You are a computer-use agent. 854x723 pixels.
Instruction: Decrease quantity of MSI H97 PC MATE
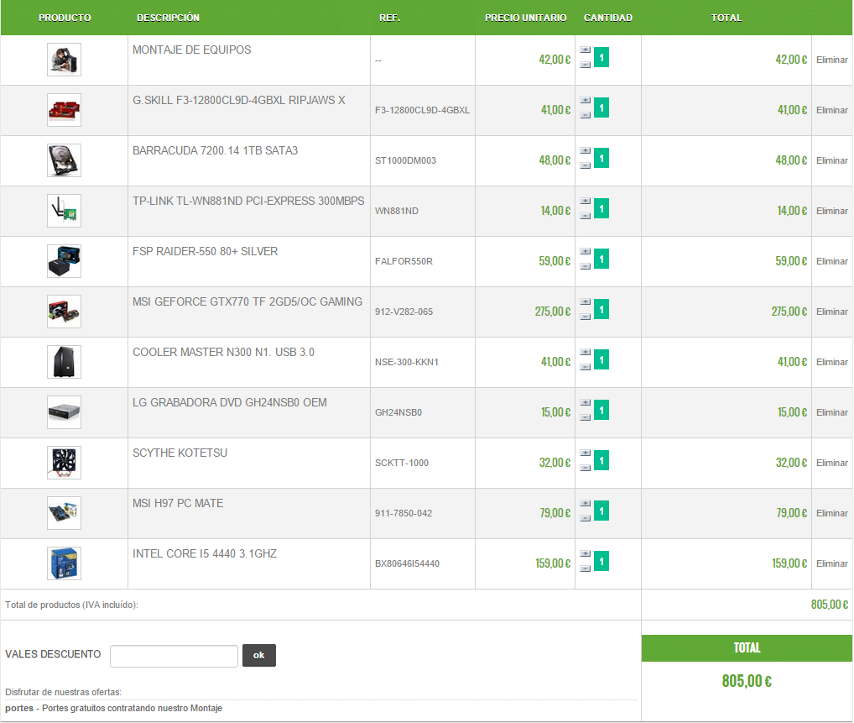[585, 519]
